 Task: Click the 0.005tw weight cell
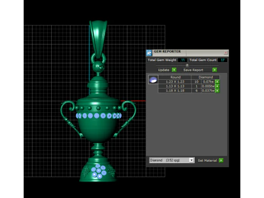208,86
